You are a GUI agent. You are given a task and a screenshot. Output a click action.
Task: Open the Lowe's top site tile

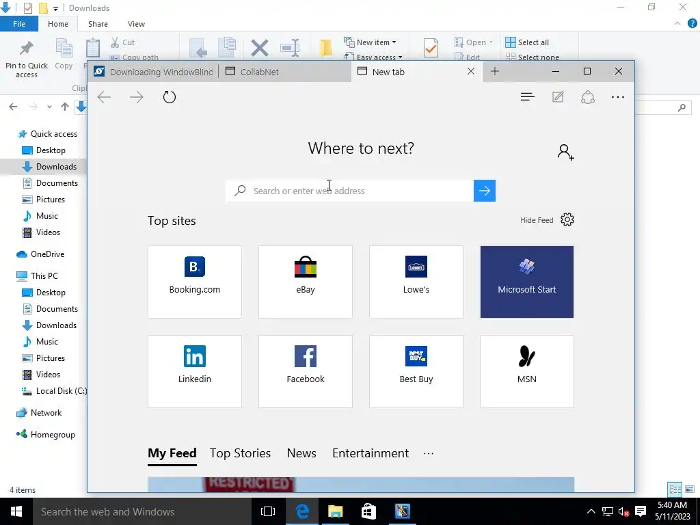point(416,282)
